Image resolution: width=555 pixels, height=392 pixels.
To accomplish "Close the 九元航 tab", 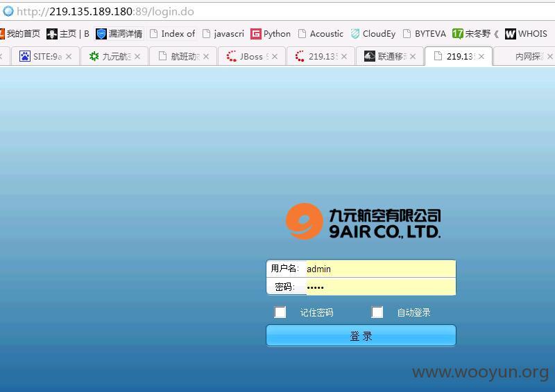I will (137, 57).
